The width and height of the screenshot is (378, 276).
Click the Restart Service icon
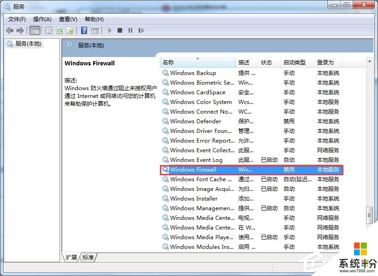[x=141, y=30]
